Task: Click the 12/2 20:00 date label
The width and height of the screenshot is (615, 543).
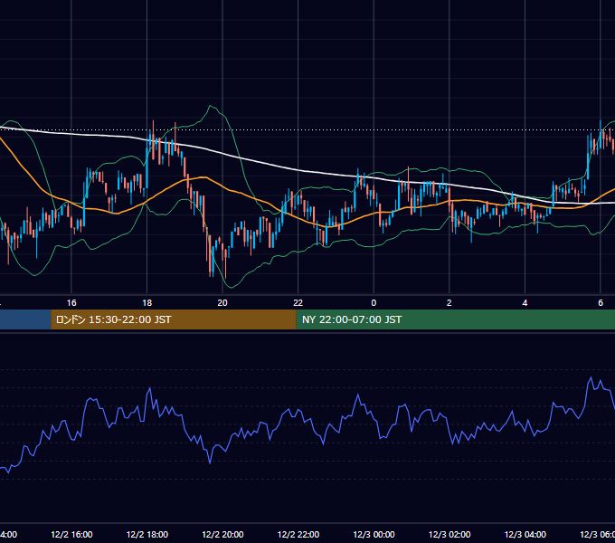Action: point(222,534)
